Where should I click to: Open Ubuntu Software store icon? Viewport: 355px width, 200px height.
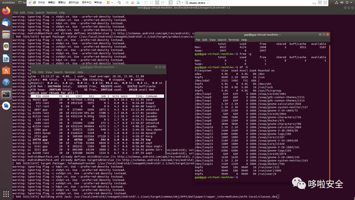coord(6,70)
